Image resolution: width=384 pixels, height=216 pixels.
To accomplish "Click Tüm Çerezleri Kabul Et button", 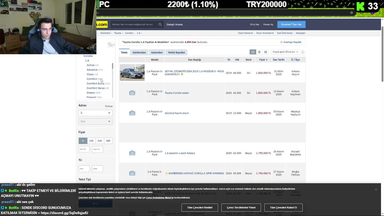I will click(283, 208).
